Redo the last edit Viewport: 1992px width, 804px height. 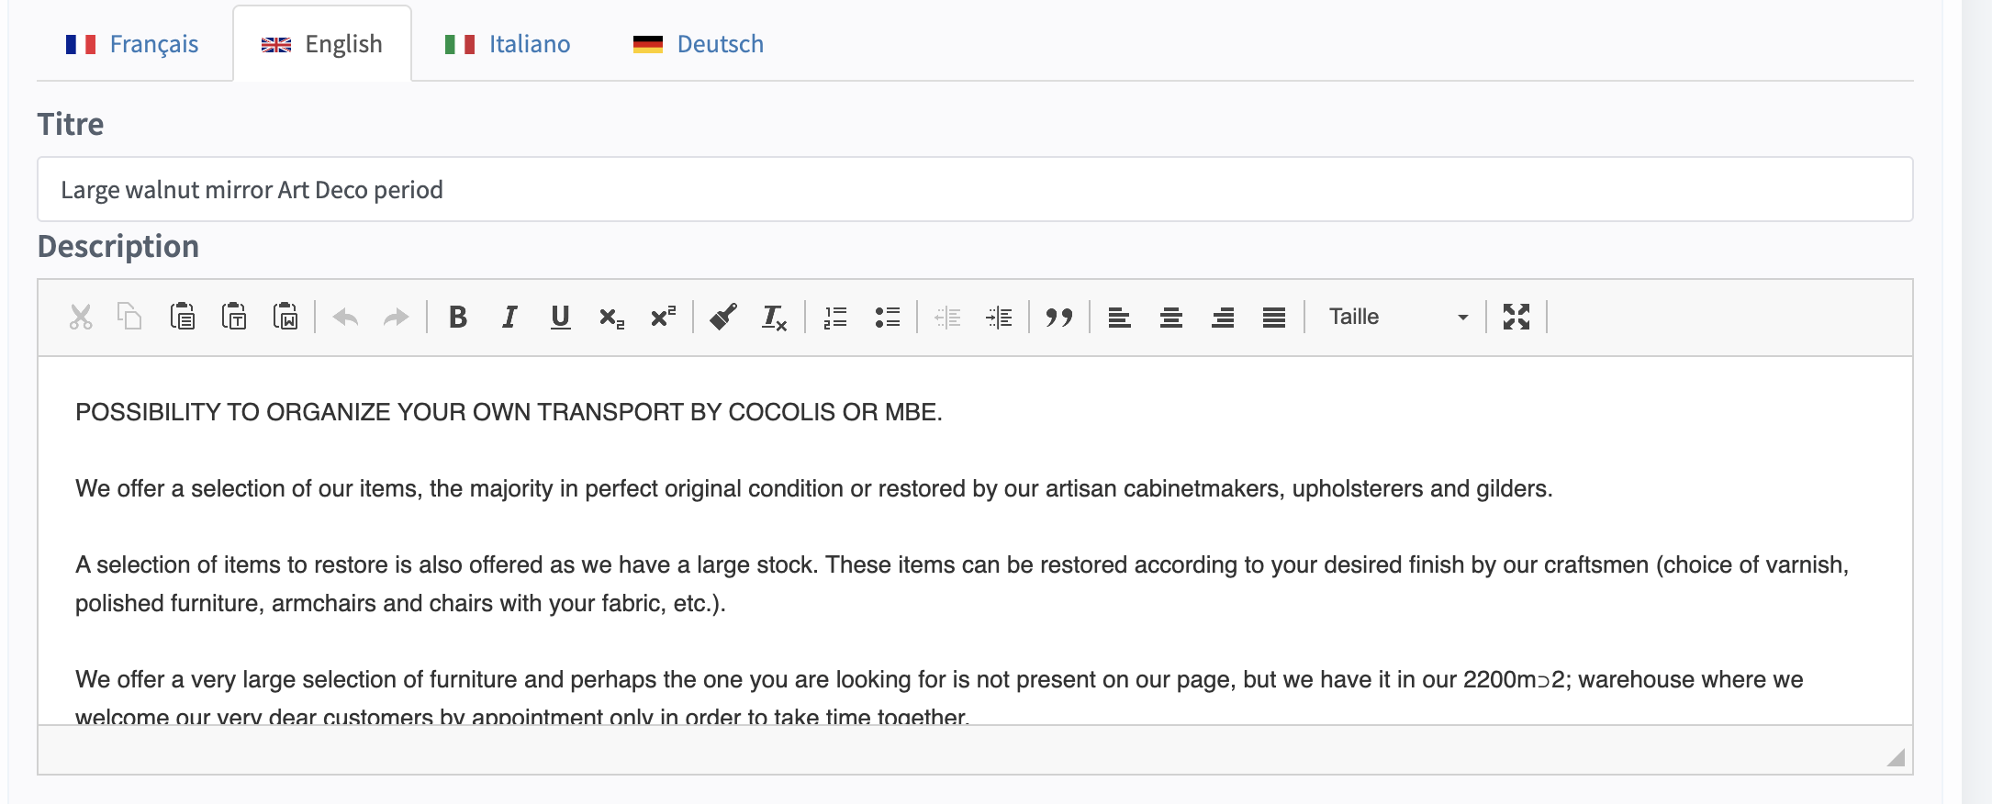(396, 318)
